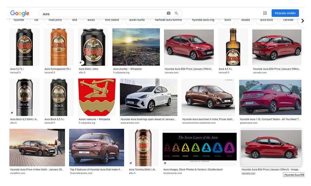The image size is (311, 186).
Task: Select the car suggestion chip
Action: tap(36, 20)
